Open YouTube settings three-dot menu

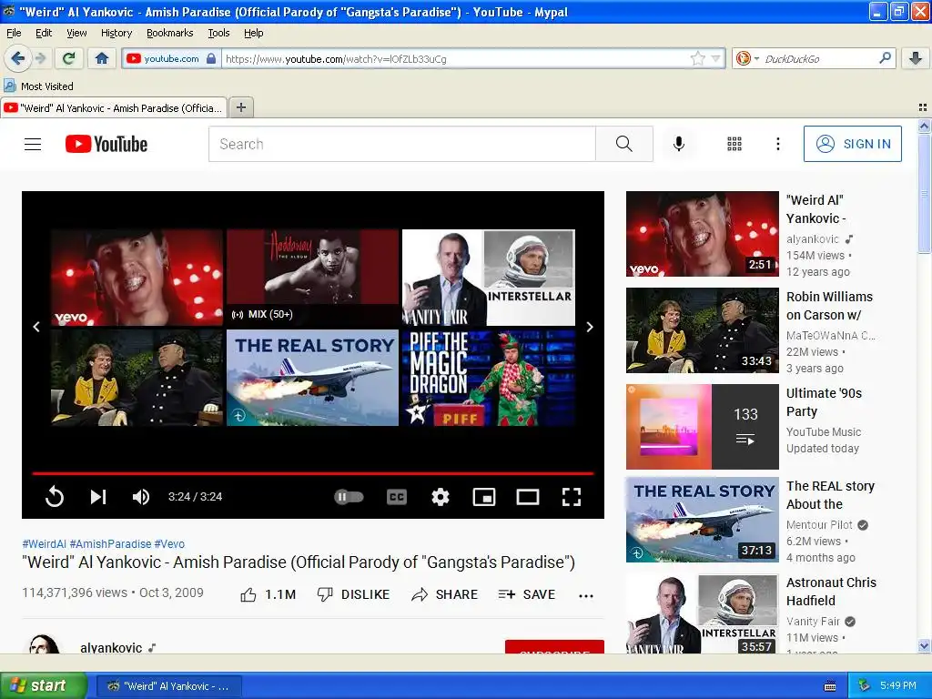point(777,144)
